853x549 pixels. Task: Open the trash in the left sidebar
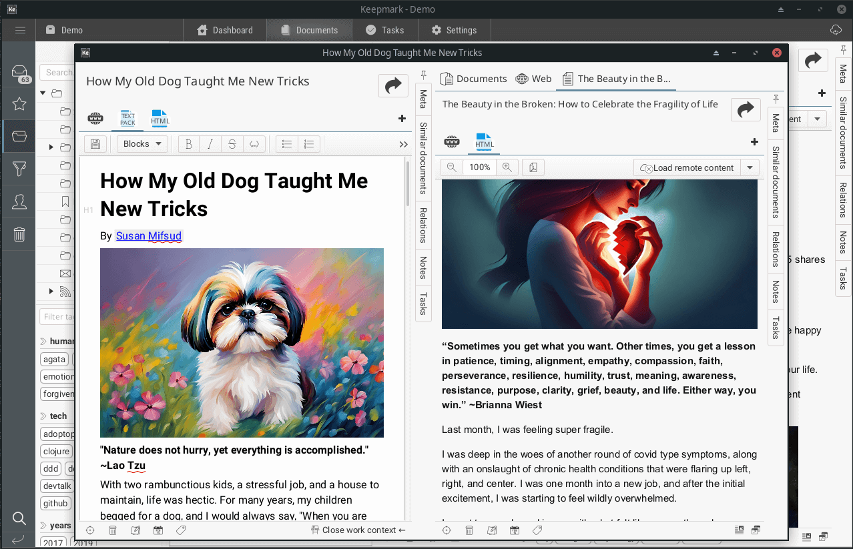[x=19, y=234]
